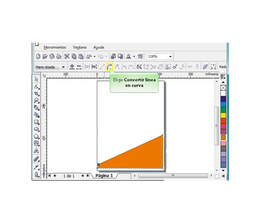The width and height of the screenshot is (269, 202).
Task: Pick the orange color swatch
Action: click(223, 138)
